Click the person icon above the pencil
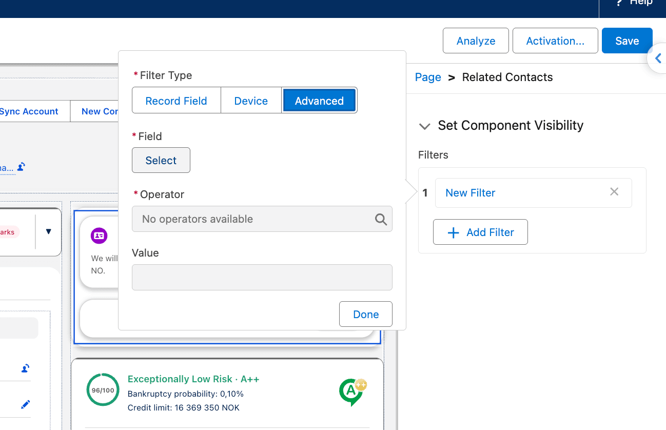Viewport: 666px width, 430px height. point(25,368)
